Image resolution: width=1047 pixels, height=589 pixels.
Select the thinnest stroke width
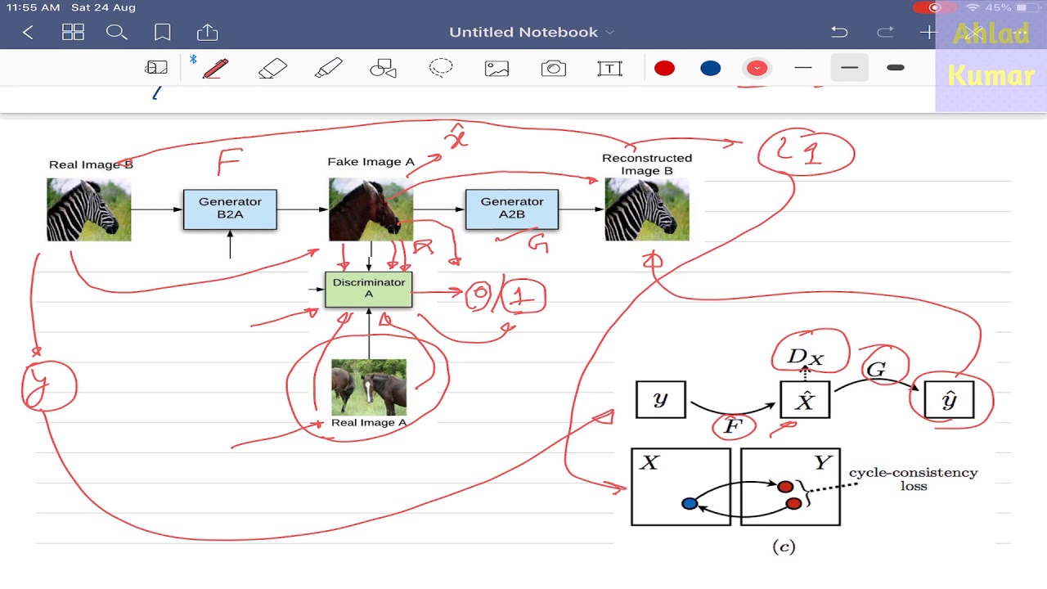[x=803, y=68]
